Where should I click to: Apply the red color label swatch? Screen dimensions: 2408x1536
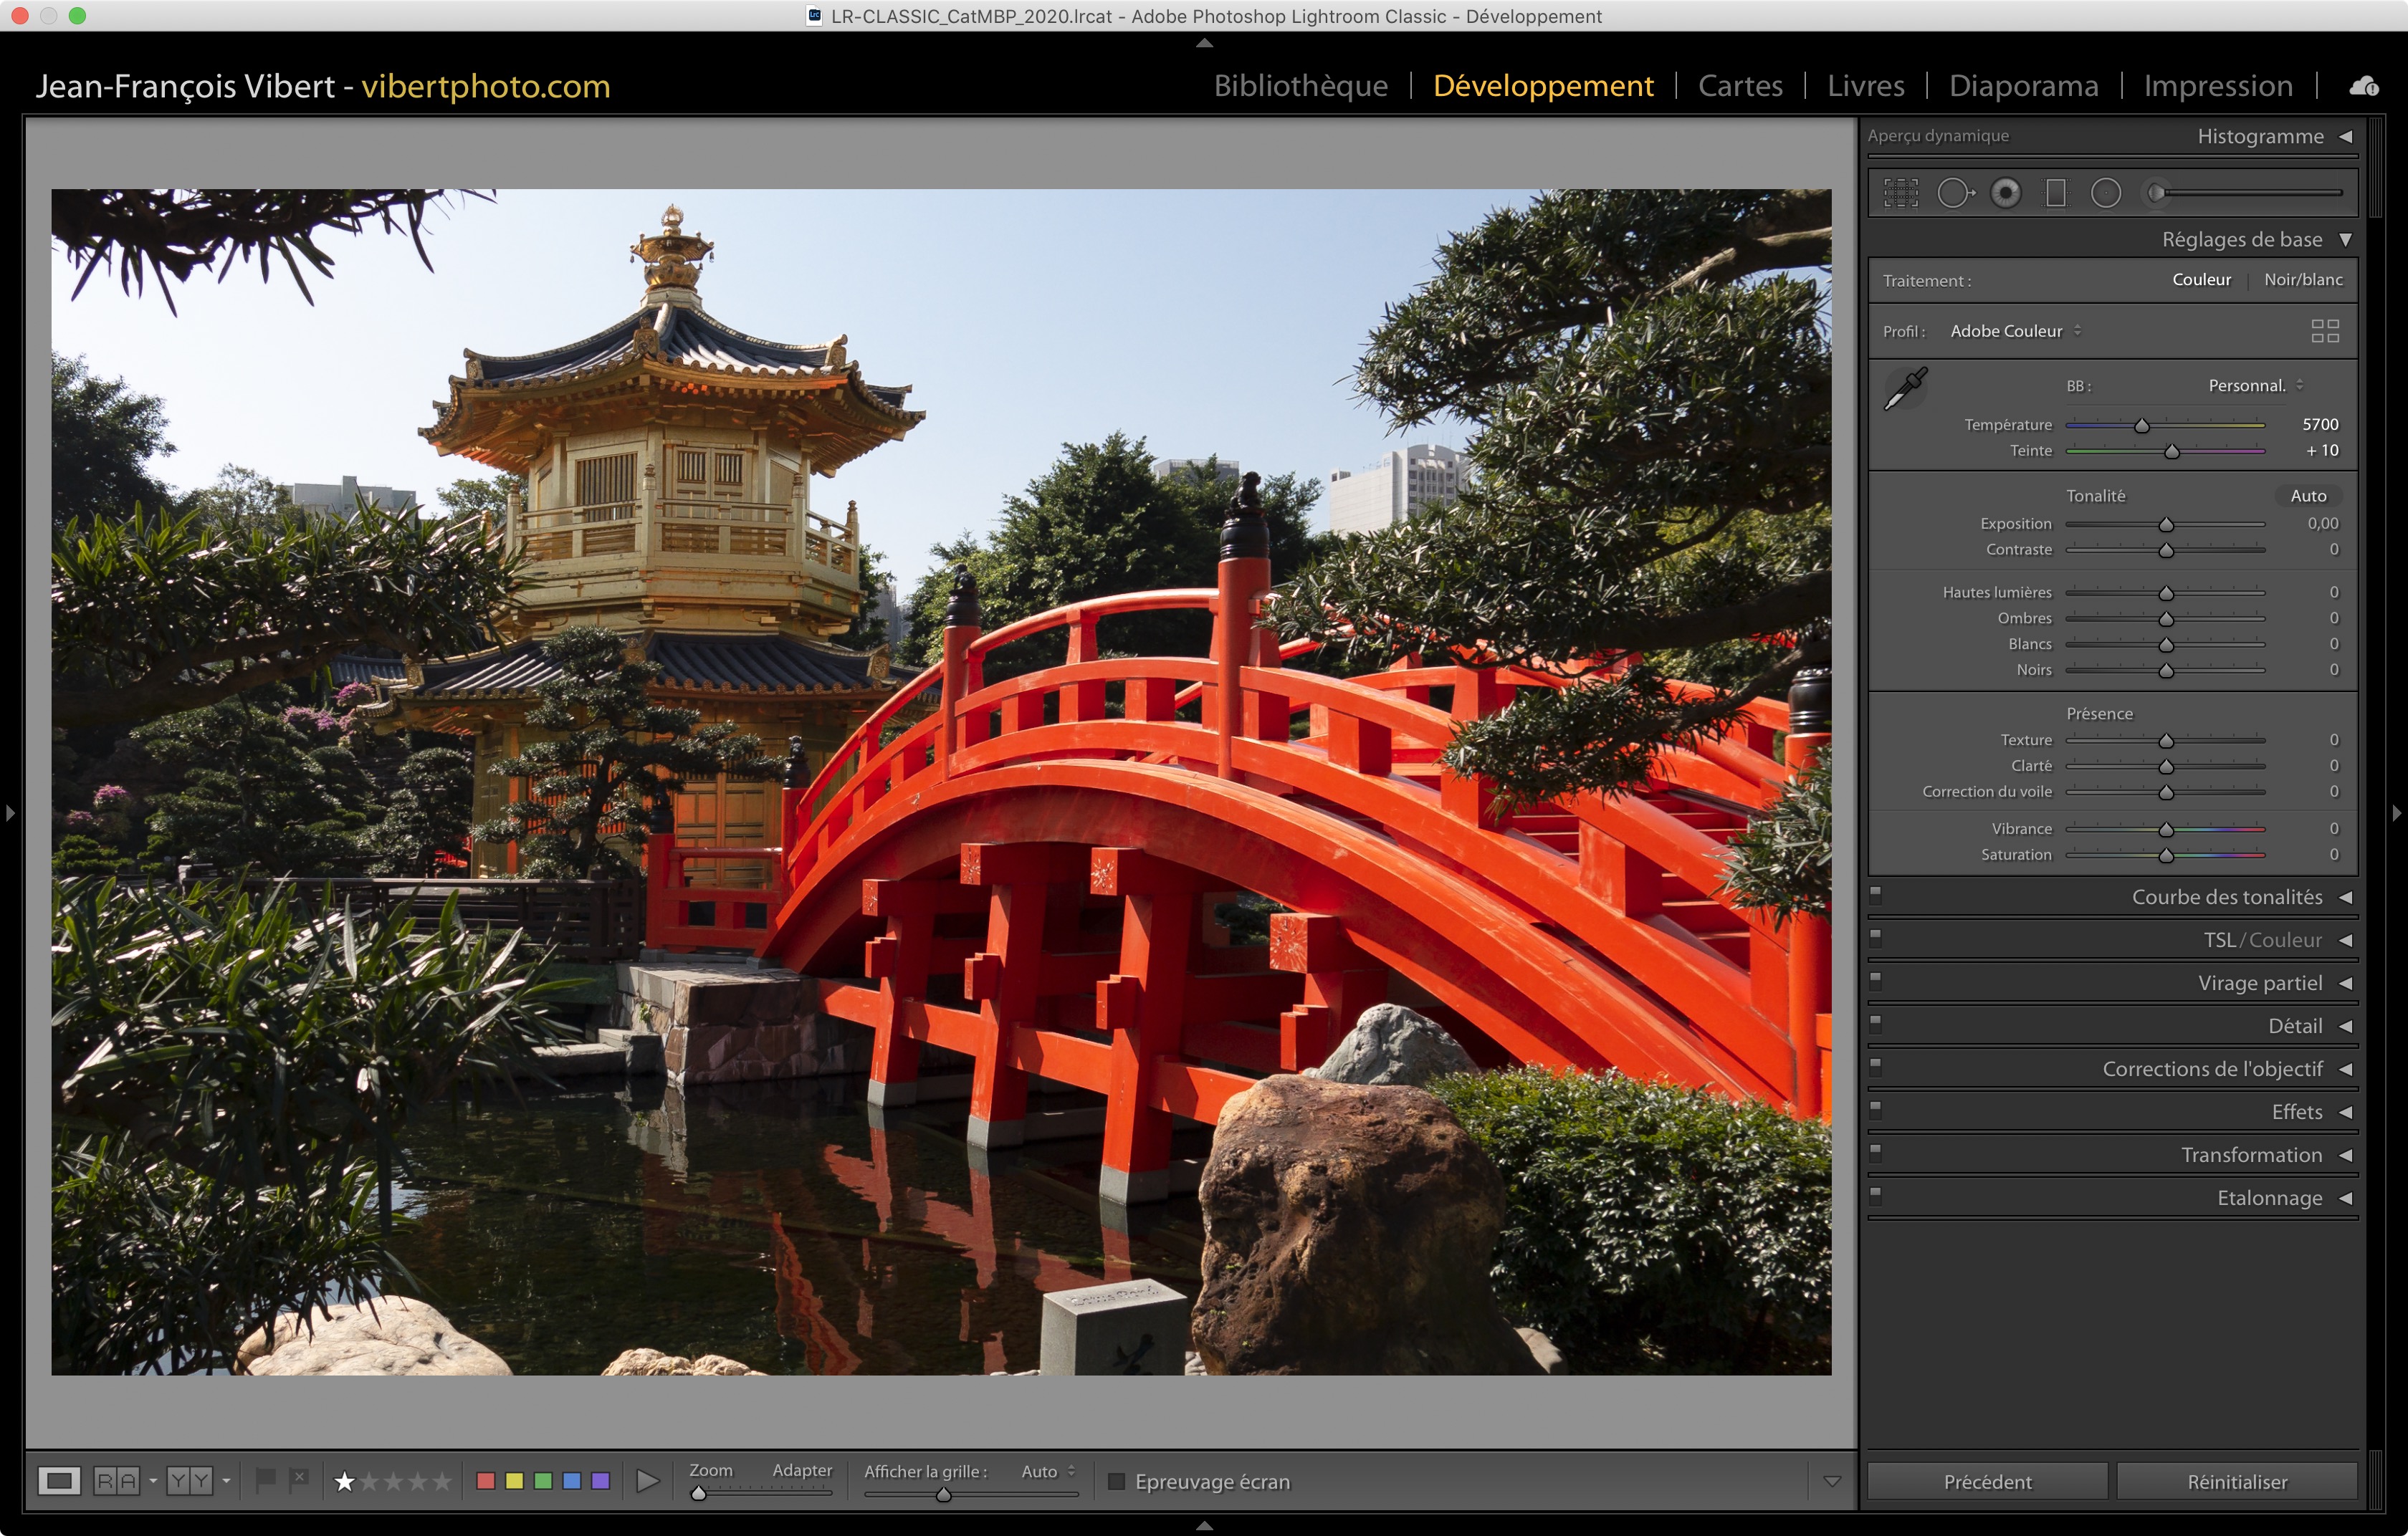(x=486, y=1481)
